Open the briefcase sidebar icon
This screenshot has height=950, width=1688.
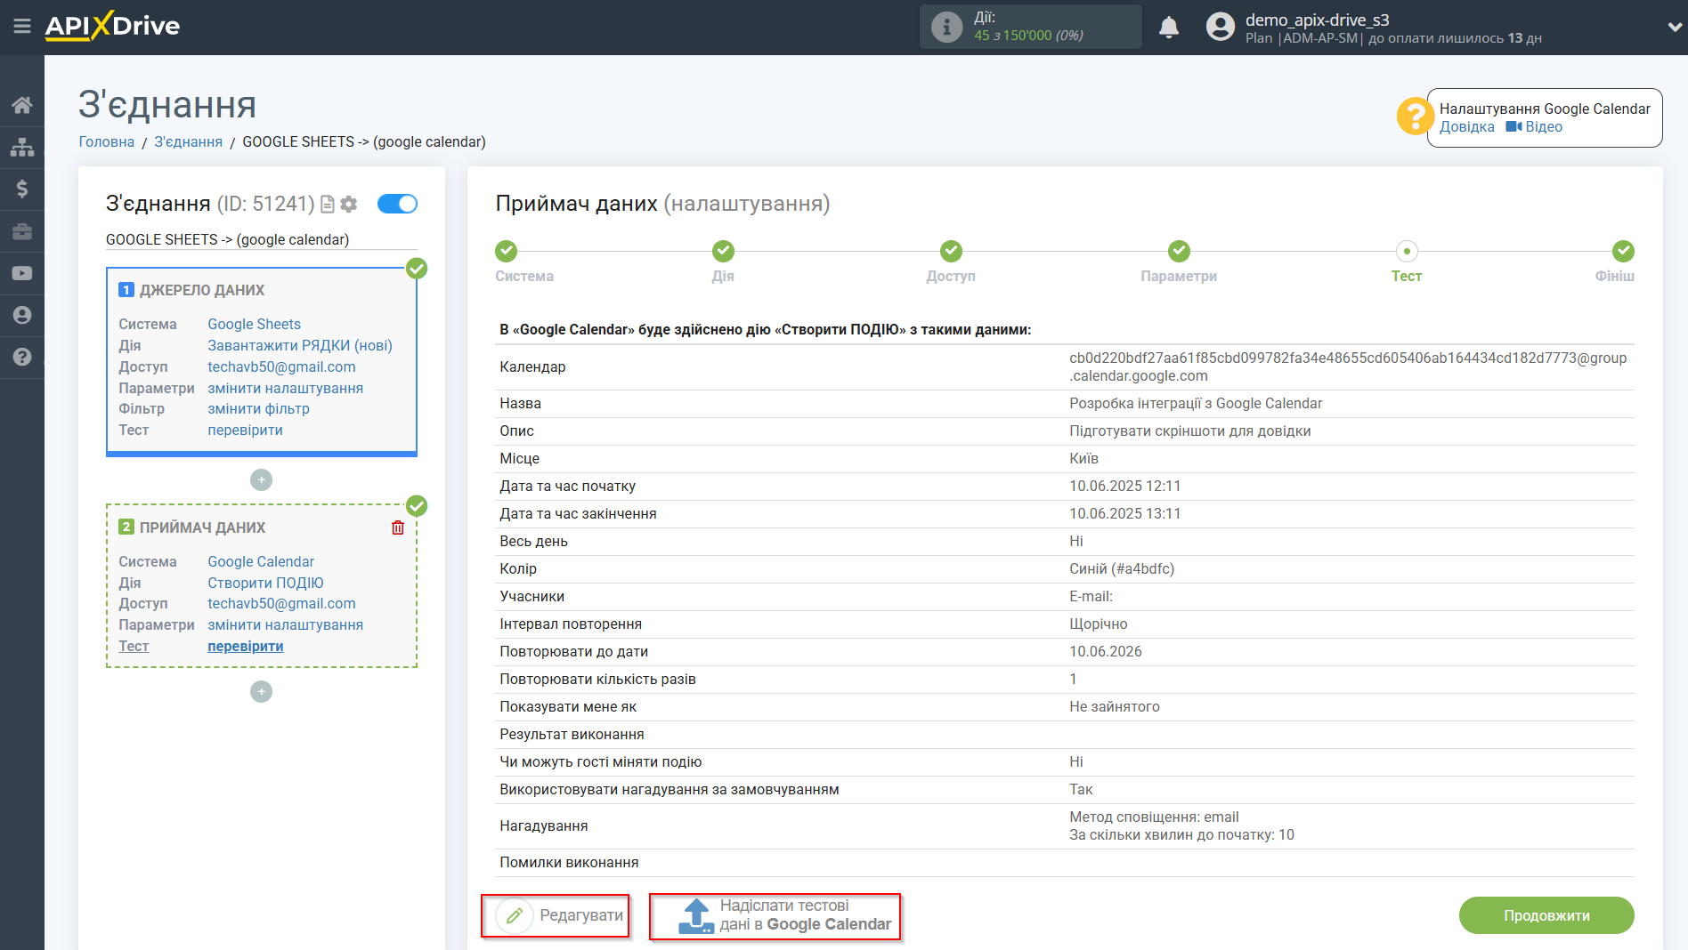point(22,231)
